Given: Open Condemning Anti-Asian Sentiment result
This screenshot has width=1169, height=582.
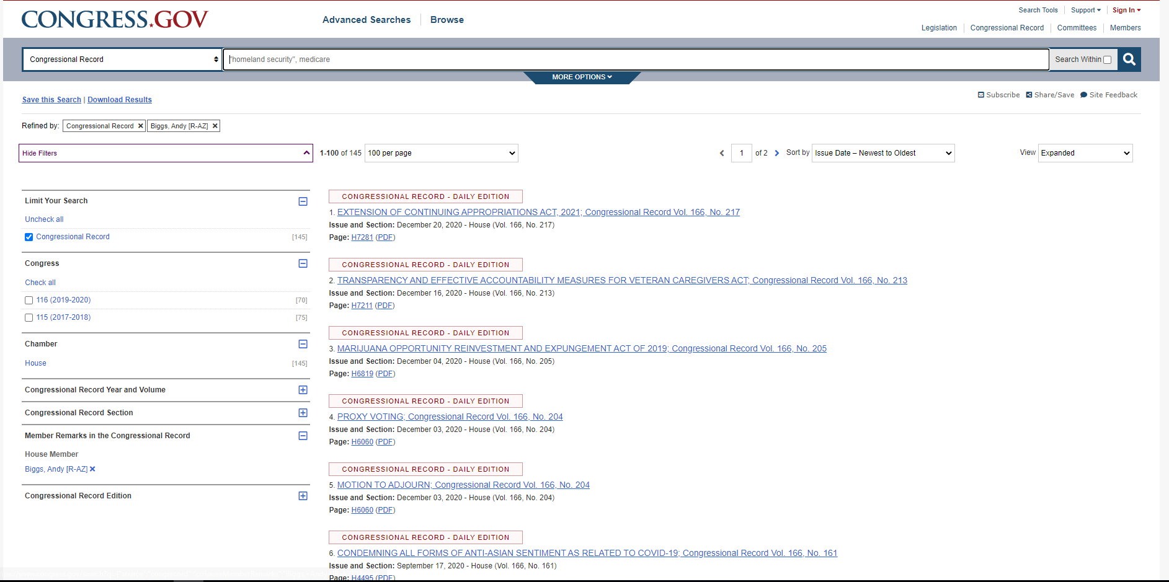Looking at the screenshot, I should coord(587,553).
